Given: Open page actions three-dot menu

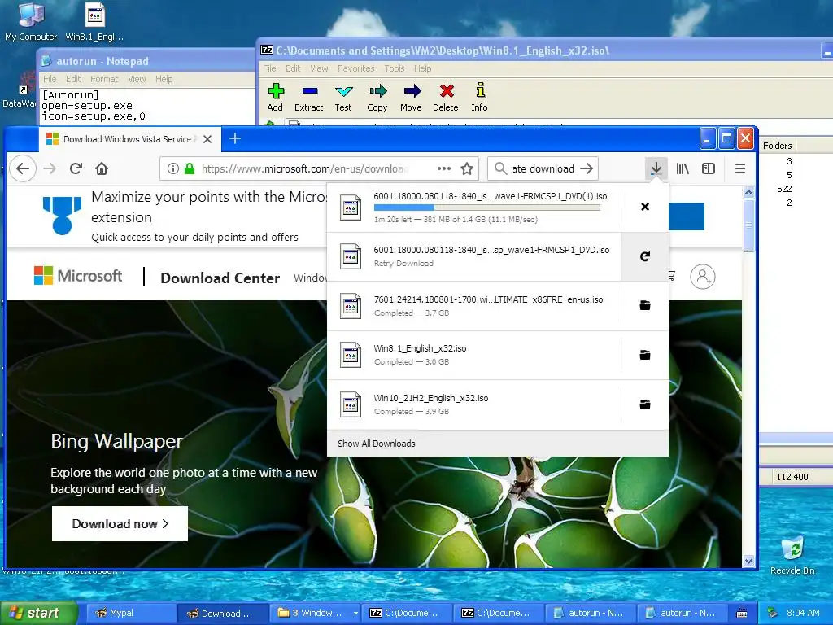Looking at the screenshot, I should click(x=443, y=169).
